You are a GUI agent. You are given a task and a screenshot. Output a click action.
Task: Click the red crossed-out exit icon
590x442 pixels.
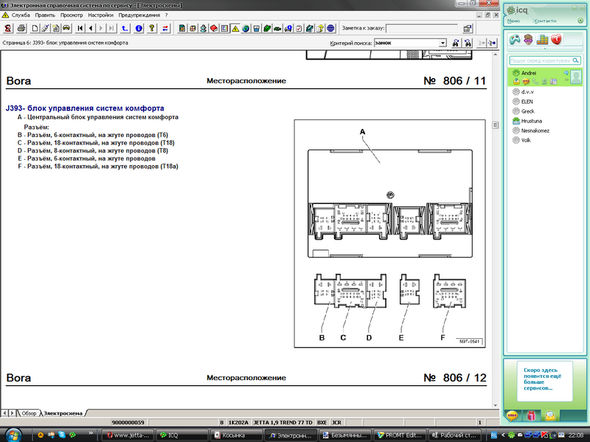click(8, 28)
